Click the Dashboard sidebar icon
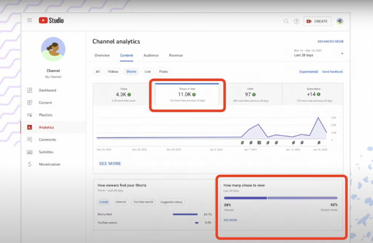The width and height of the screenshot is (373, 243). coord(30,90)
